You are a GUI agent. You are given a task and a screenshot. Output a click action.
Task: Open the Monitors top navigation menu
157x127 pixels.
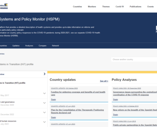coord(92,7)
